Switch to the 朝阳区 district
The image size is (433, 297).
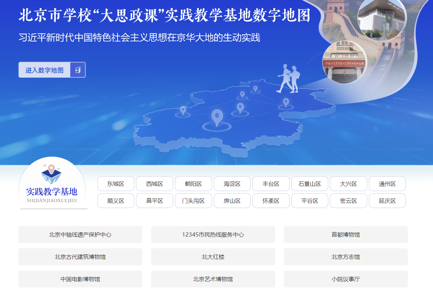193,184
